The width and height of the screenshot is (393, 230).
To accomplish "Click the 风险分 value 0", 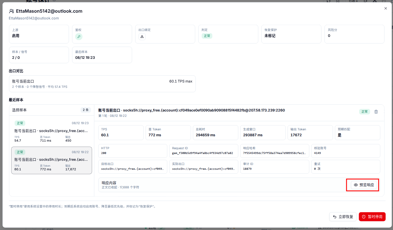I will (x=329, y=36).
